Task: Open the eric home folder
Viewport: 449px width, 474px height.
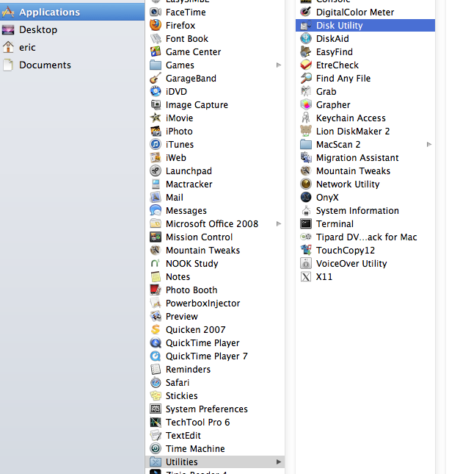Action: click(x=73, y=47)
